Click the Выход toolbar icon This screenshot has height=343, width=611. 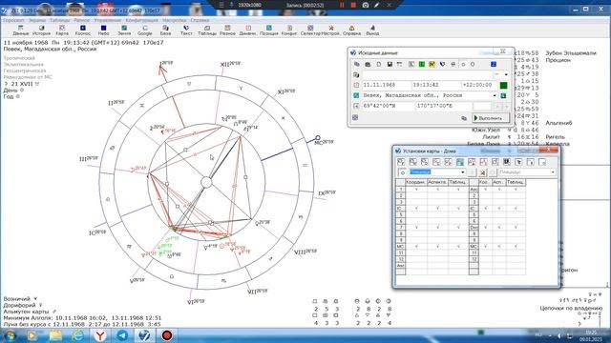372,30
